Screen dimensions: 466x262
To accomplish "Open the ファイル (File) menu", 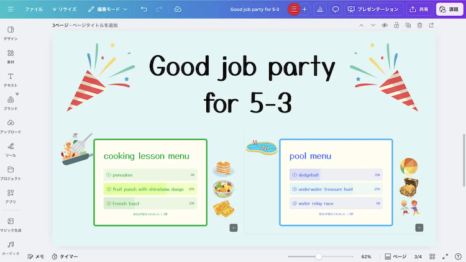I will click(x=34, y=9).
